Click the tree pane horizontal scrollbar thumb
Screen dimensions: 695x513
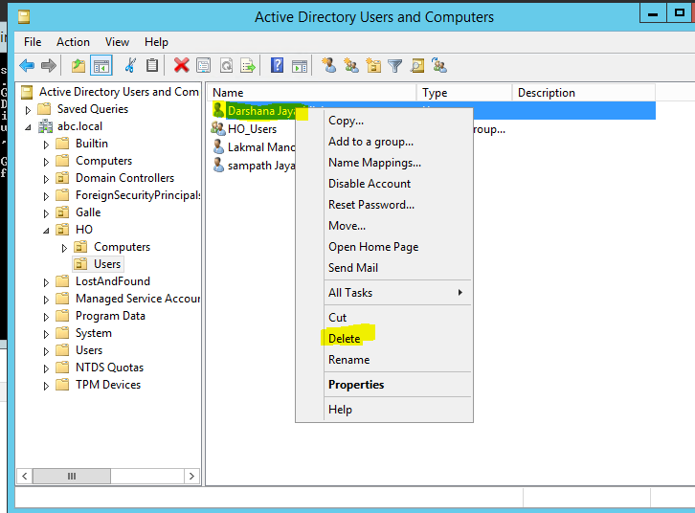[x=72, y=477]
